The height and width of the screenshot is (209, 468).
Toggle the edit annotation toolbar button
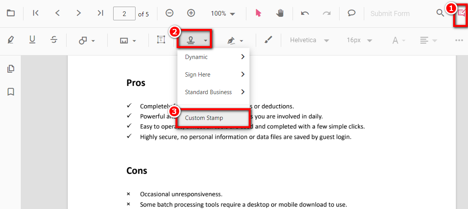pyautogui.click(x=461, y=13)
